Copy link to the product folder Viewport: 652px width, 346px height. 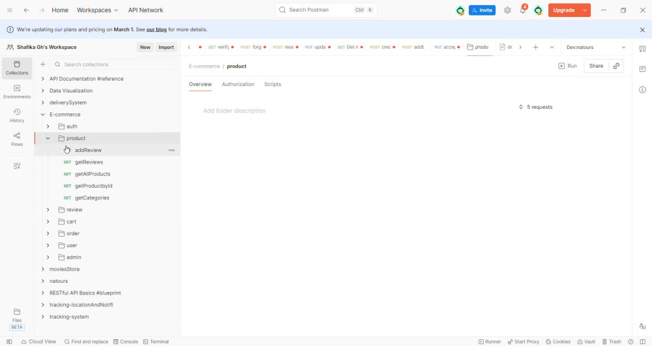(616, 66)
